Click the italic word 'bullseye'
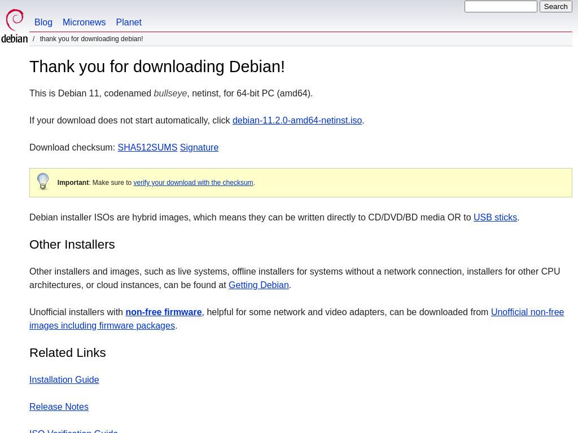The height and width of the screenshot is (433, 578). (170, 93)
